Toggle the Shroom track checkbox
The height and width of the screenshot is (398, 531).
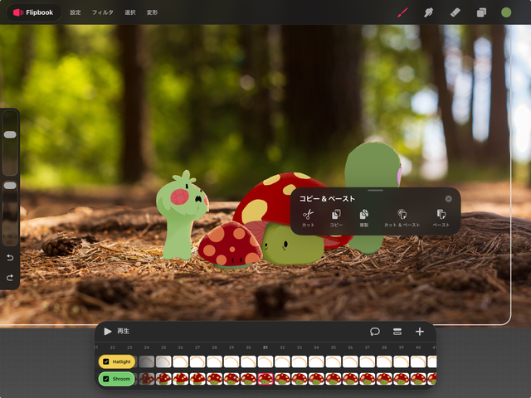click(x=105, y=379)
